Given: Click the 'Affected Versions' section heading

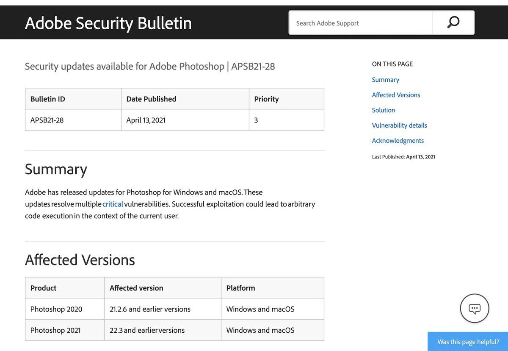Looking at the screenshot, I should pos(80,259).
